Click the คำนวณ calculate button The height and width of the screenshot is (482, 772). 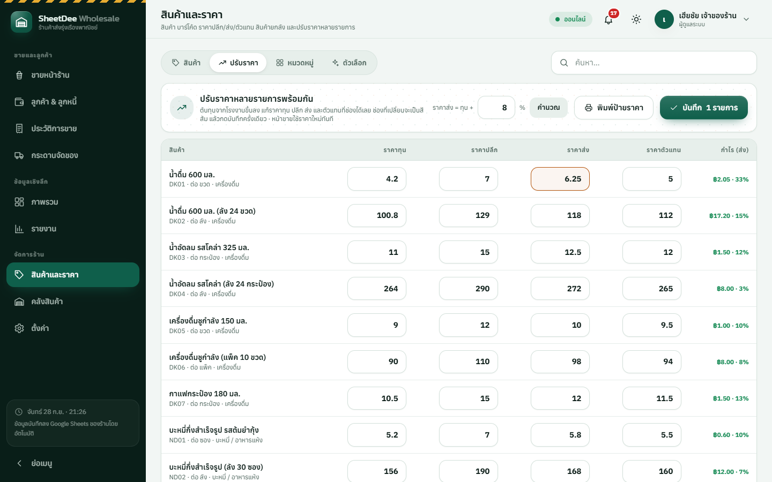[548, 108]
